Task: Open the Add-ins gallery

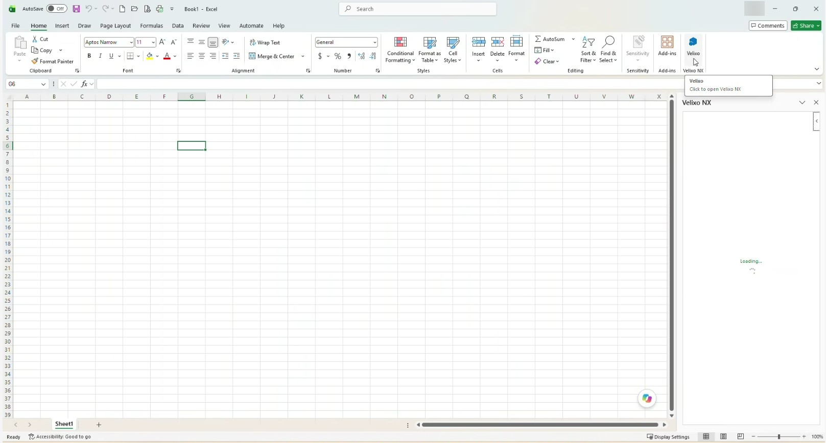Action: (x=667, y=46)
